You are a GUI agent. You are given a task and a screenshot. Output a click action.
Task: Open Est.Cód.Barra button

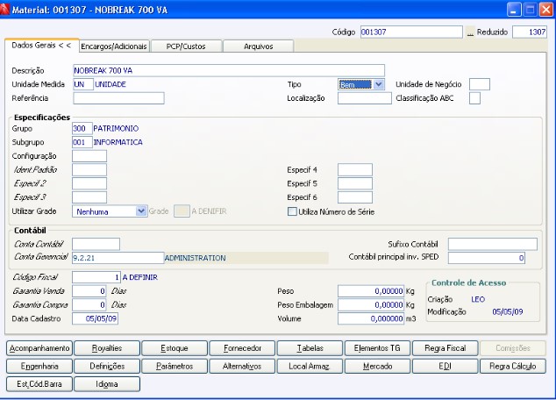point(39,384)
